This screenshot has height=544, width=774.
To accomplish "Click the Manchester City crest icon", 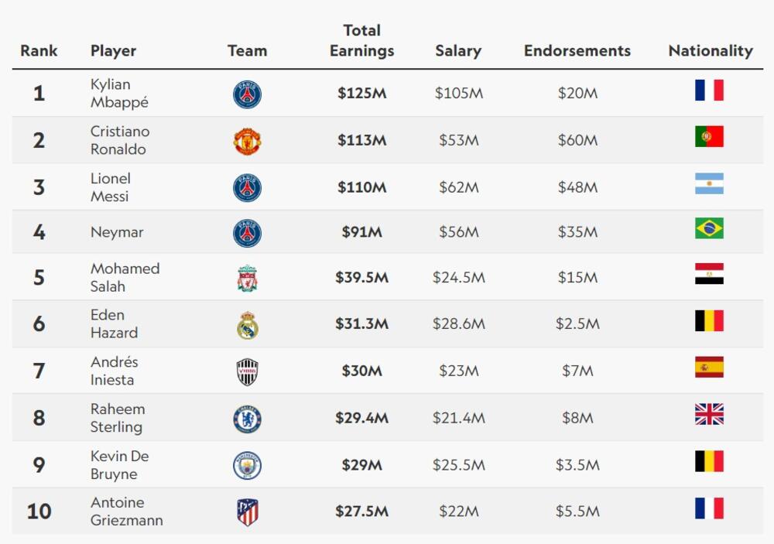I will (x=247, y=465).
